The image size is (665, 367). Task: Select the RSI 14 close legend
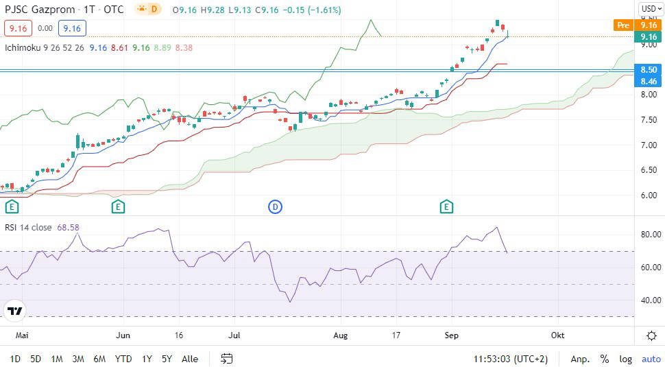point(28,228)
